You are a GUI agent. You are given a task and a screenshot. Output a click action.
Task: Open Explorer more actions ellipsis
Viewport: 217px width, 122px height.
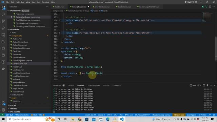point(47,7)
